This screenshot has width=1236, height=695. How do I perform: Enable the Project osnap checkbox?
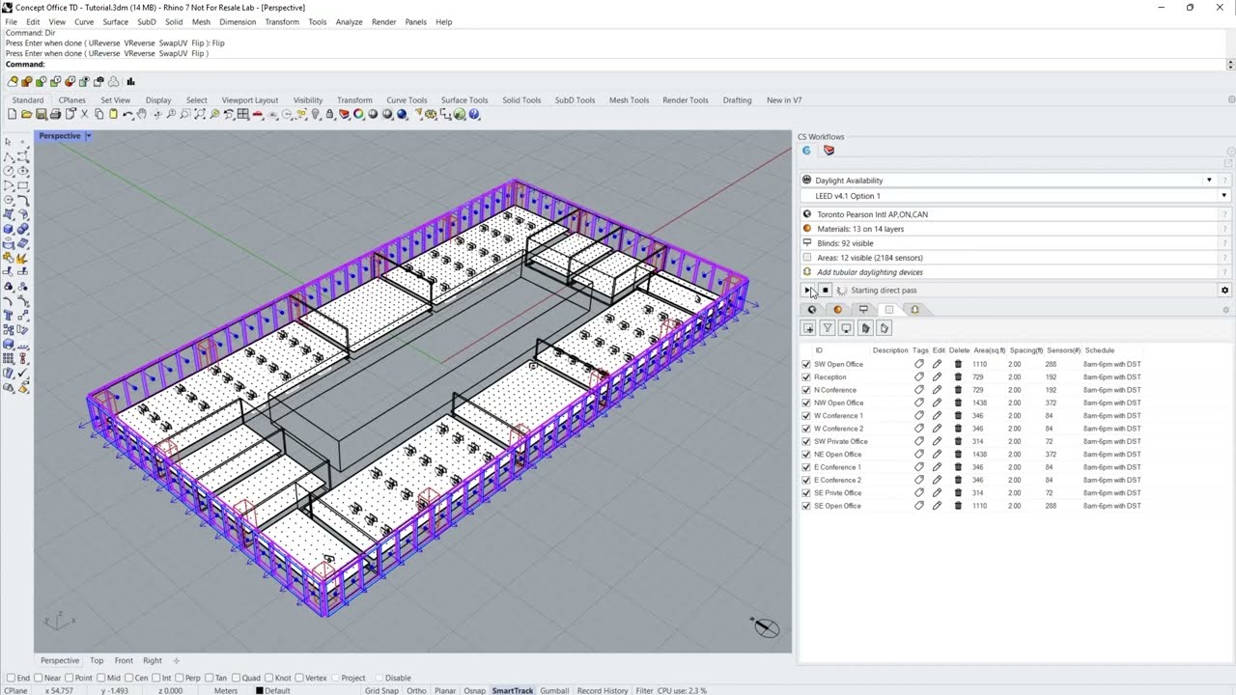click(x=334, y=678)
